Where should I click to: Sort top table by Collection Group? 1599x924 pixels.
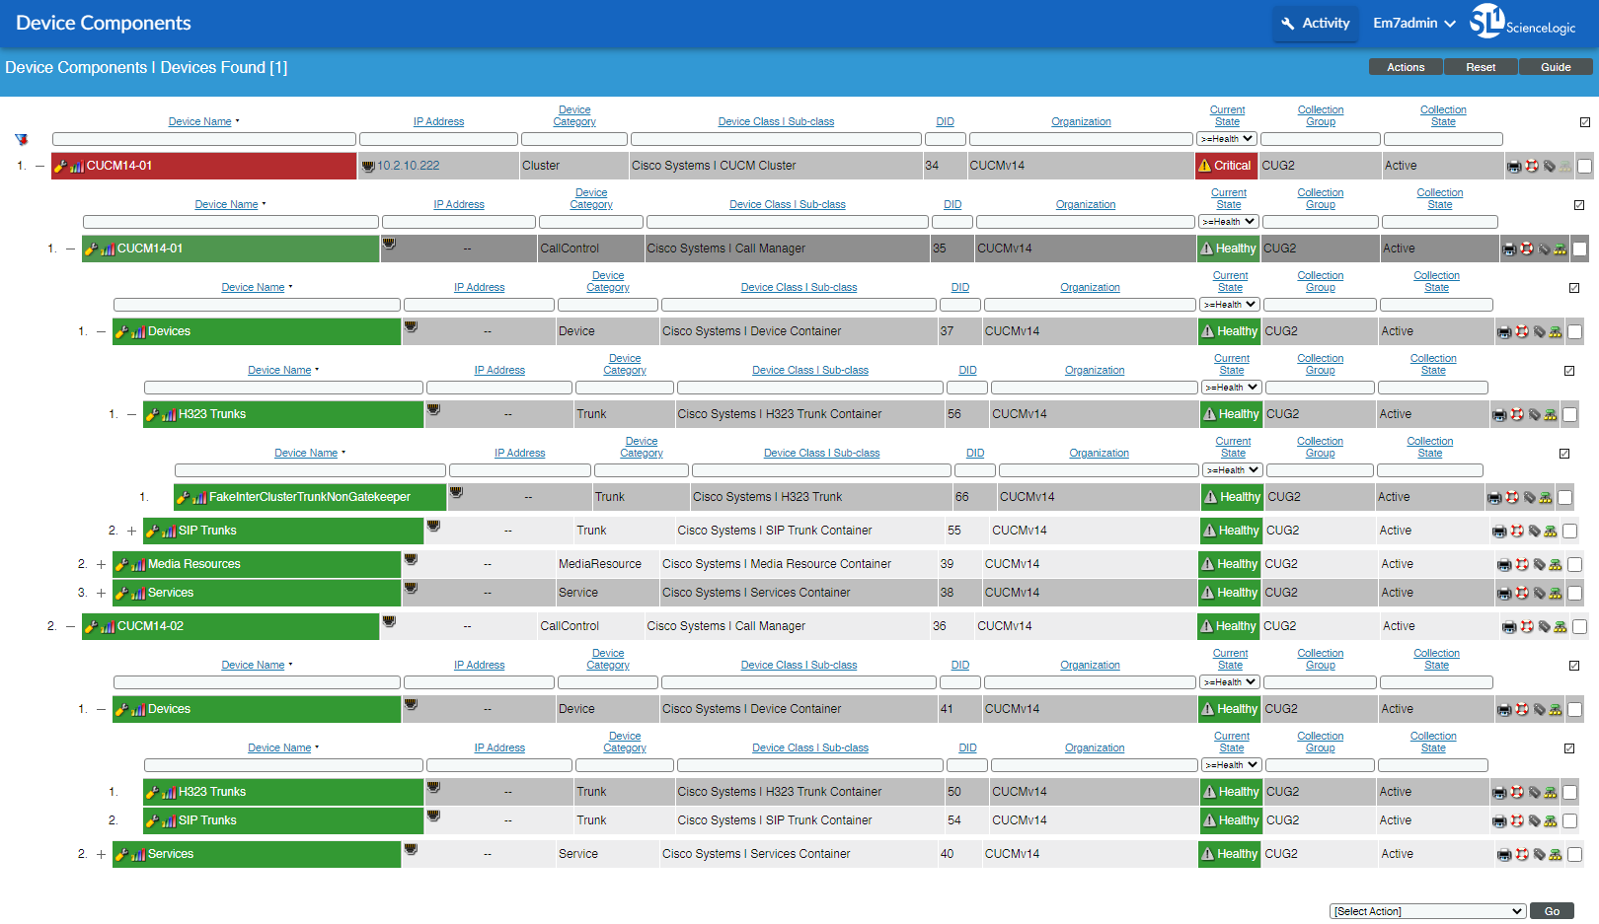point(1321,116)
